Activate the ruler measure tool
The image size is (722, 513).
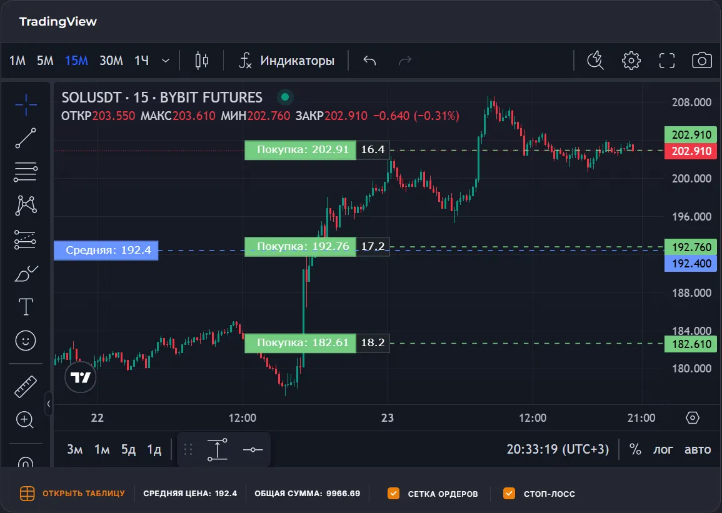point(26,387)
